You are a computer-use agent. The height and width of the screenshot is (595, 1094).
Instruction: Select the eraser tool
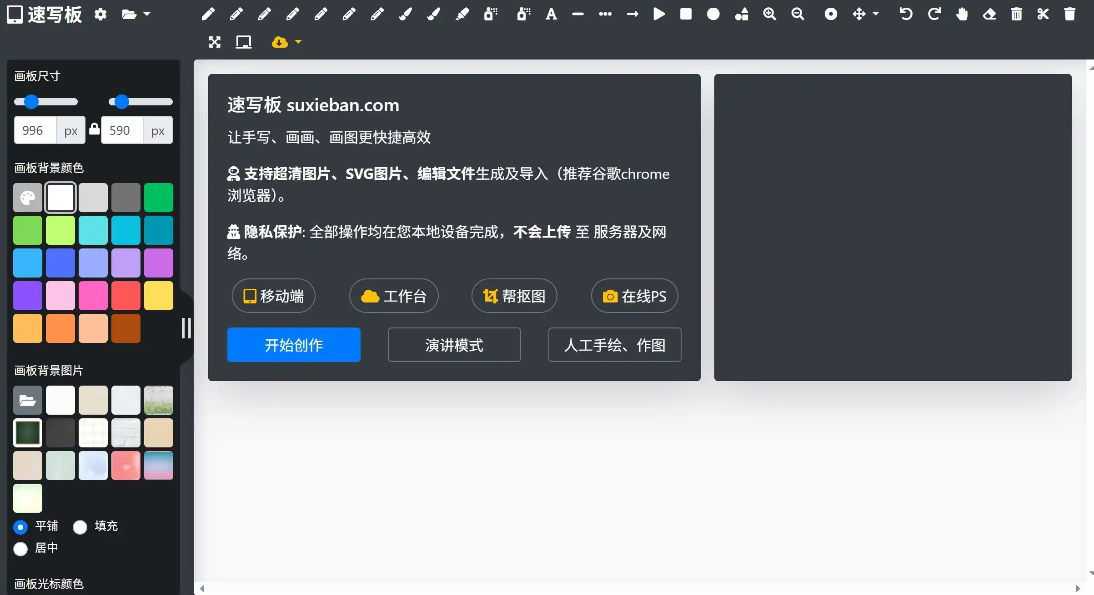click(x=989, y=14)
